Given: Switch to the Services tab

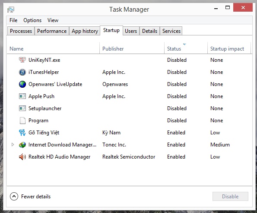Looking at the screenshot, I should (171, 31).
